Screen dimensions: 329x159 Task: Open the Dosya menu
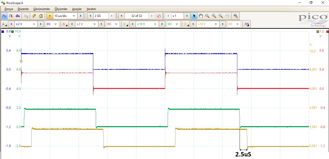point(9,9)
